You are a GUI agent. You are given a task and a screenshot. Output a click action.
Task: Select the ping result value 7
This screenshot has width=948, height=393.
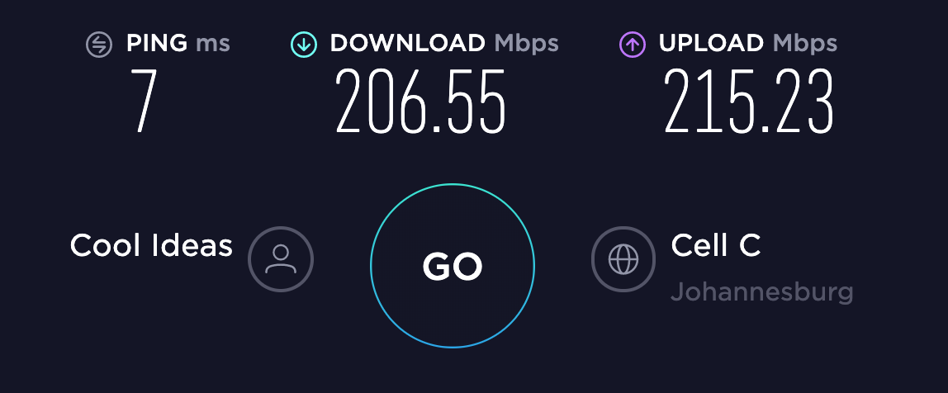point(145,101)
